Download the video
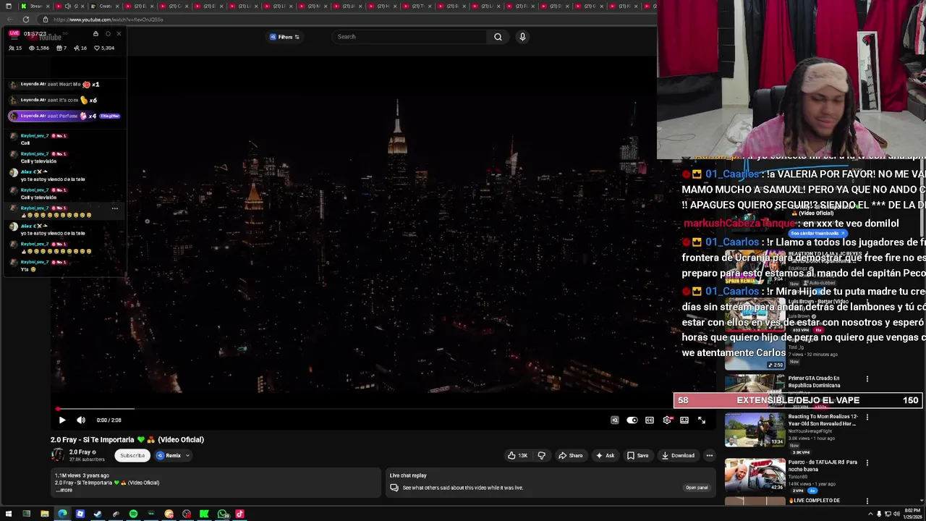The width and height of the screenshot is (926, 521). click(678, 455)
